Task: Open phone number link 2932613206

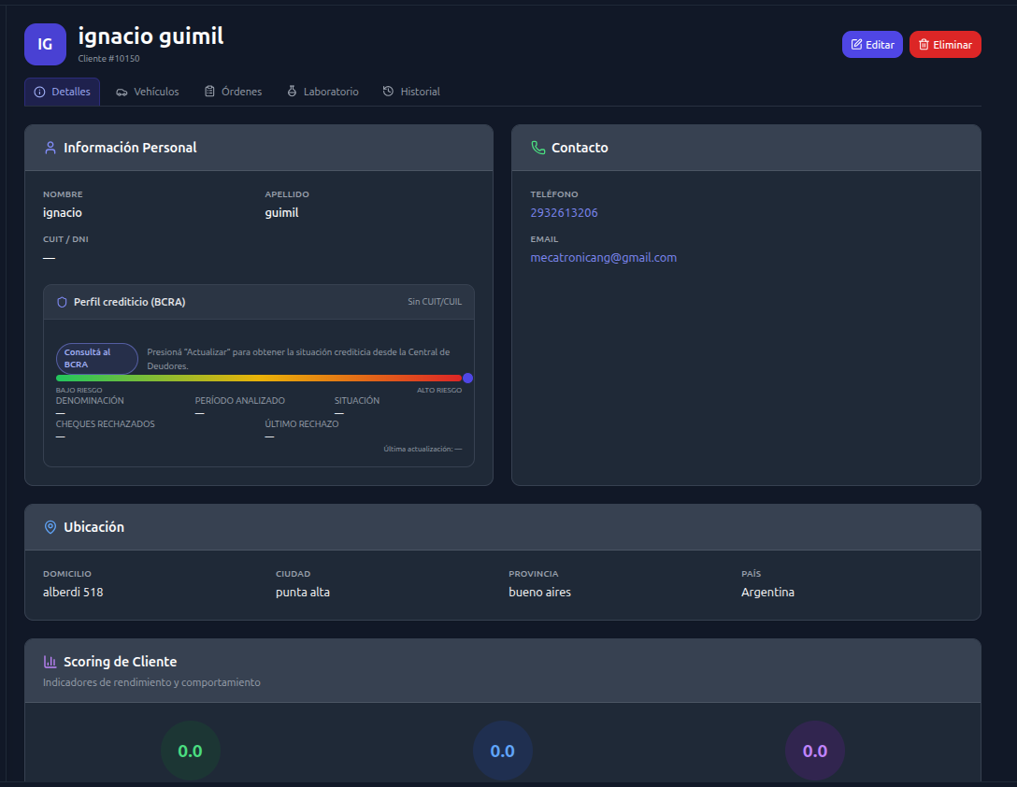Action: pyautogui.click(x=564, y=213)
